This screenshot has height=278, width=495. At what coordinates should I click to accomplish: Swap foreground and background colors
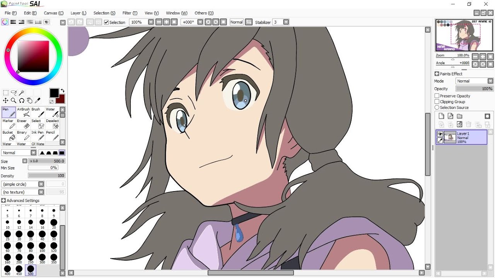(63, 91)
